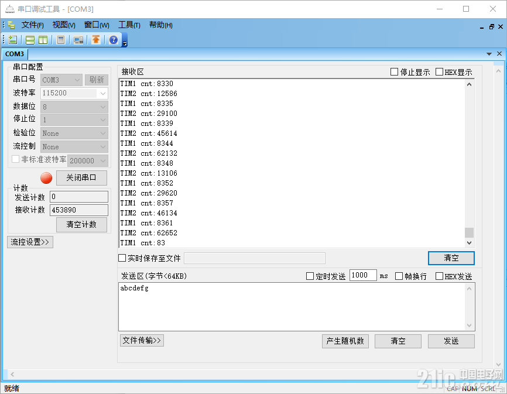Click the inner minimize window button
The image size is (507, 394).
coord(482,28)
